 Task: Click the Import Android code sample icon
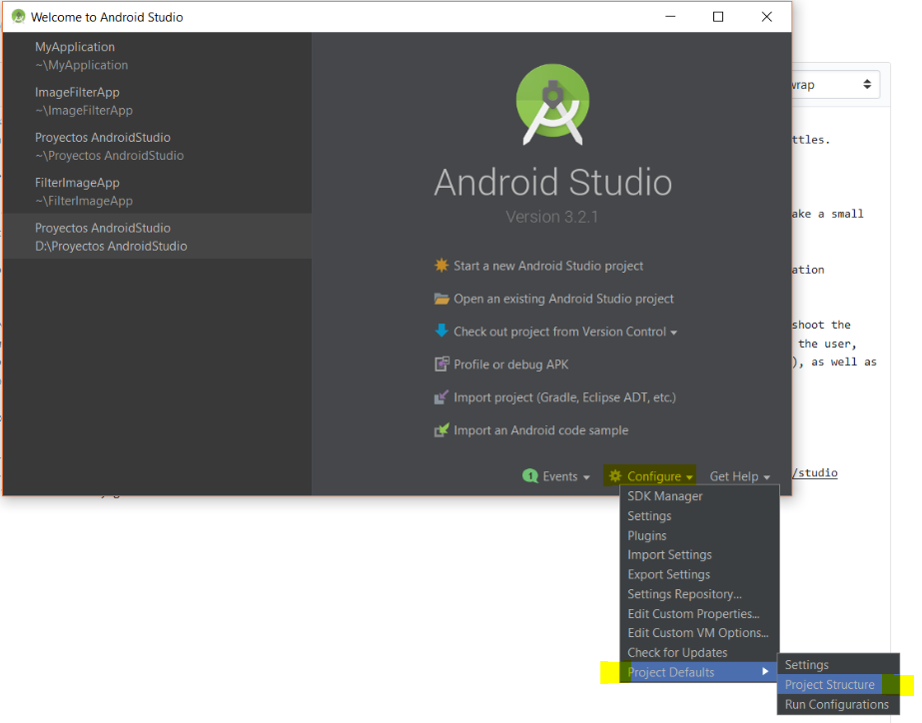click(441, 430)
